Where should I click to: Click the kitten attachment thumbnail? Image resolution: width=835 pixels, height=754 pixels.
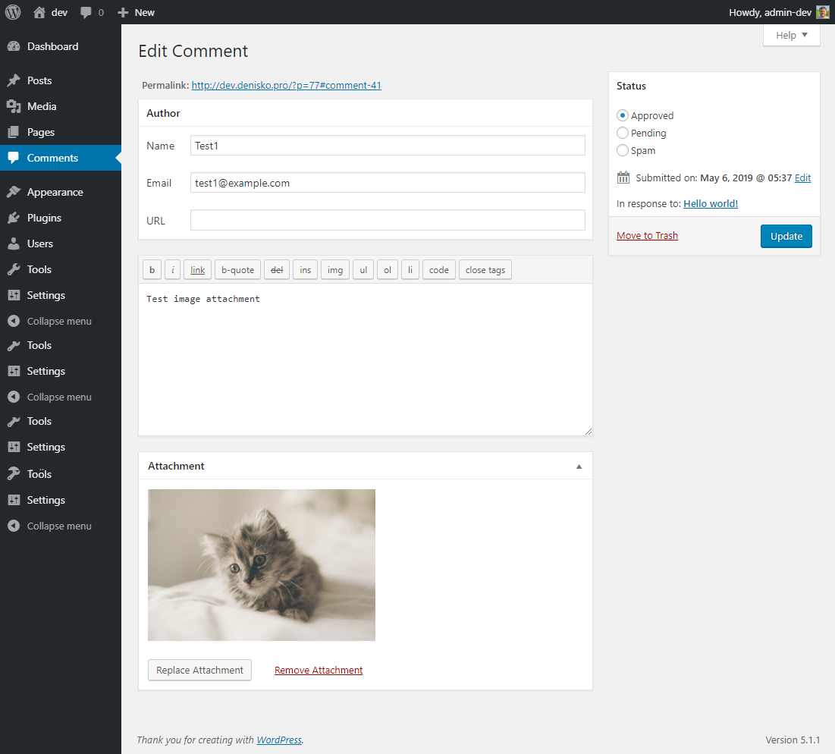click(262, 565)
